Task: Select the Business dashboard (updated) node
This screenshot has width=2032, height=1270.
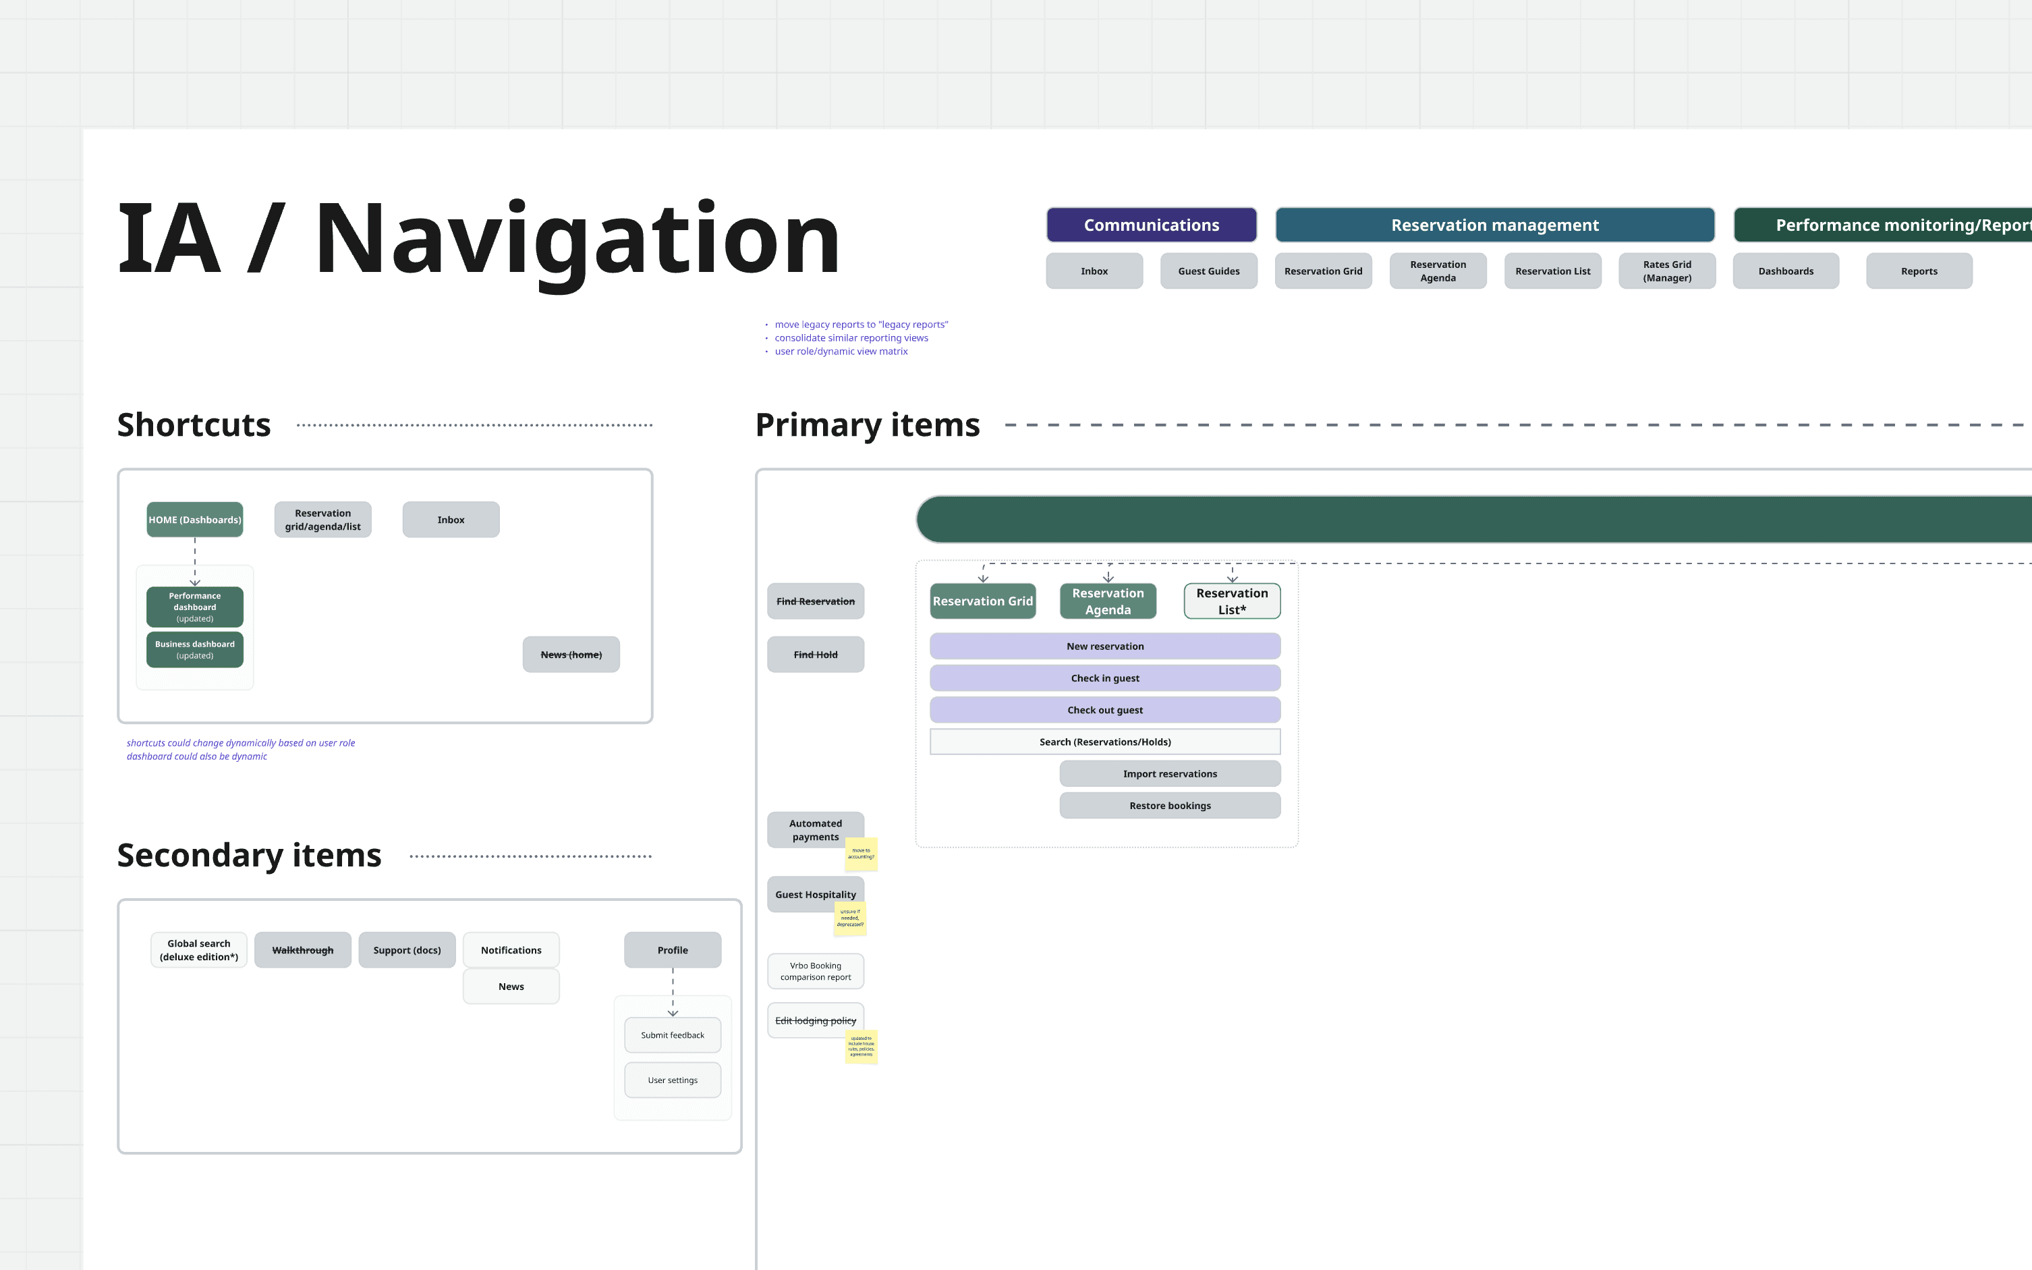Action: click(x=195, y=649)
